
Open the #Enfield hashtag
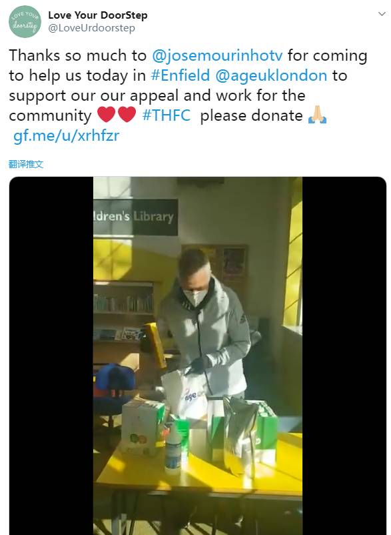[180, 75]
